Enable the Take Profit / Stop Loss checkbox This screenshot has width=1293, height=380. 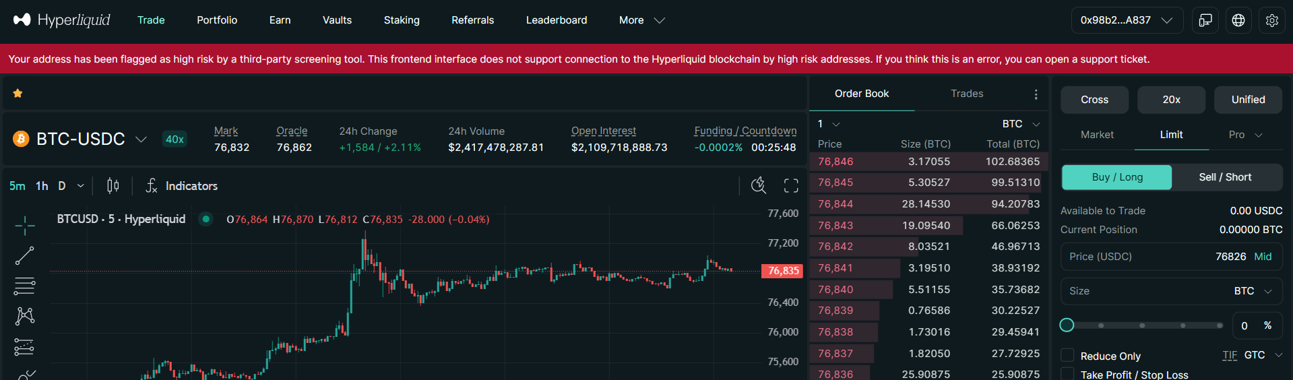click(x=1067, y=374)
